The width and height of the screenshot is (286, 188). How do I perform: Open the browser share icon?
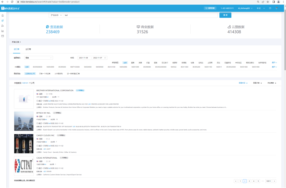263,2
